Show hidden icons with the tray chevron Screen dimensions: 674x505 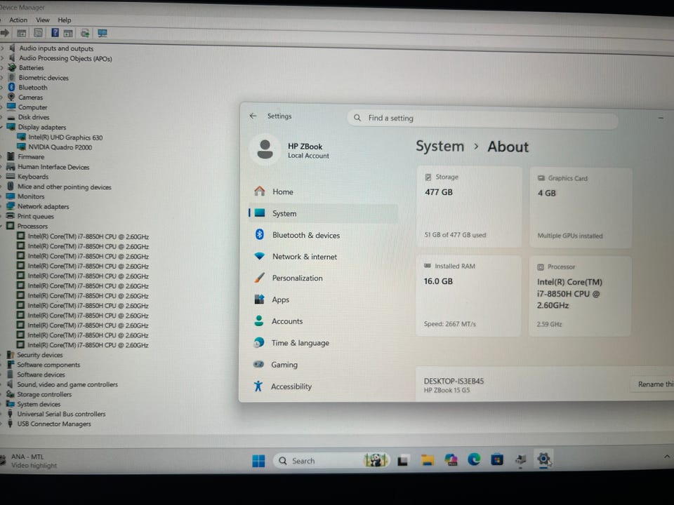coord(667,457)
